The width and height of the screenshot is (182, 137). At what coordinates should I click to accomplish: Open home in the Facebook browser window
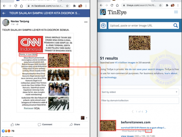pos(21,6)
